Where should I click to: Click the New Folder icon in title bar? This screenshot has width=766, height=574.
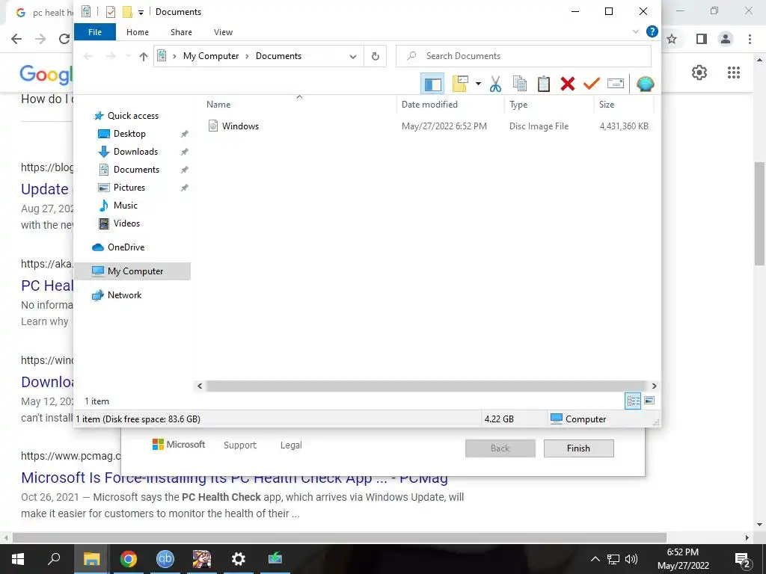tap(127, 12)
